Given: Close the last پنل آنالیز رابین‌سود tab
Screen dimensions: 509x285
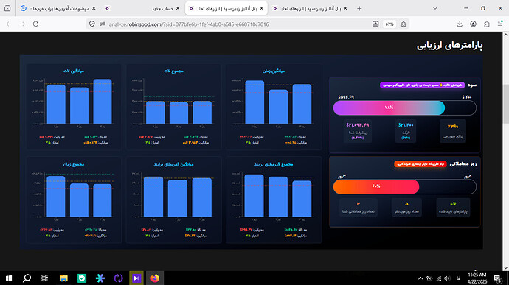Looking at the screenshot, I should click(345, 8).
